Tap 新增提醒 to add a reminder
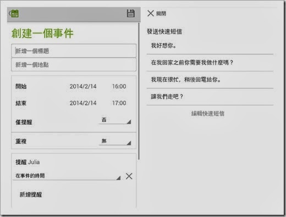The width and height of the screenshot is (286, 217). (x=31, y=194)
